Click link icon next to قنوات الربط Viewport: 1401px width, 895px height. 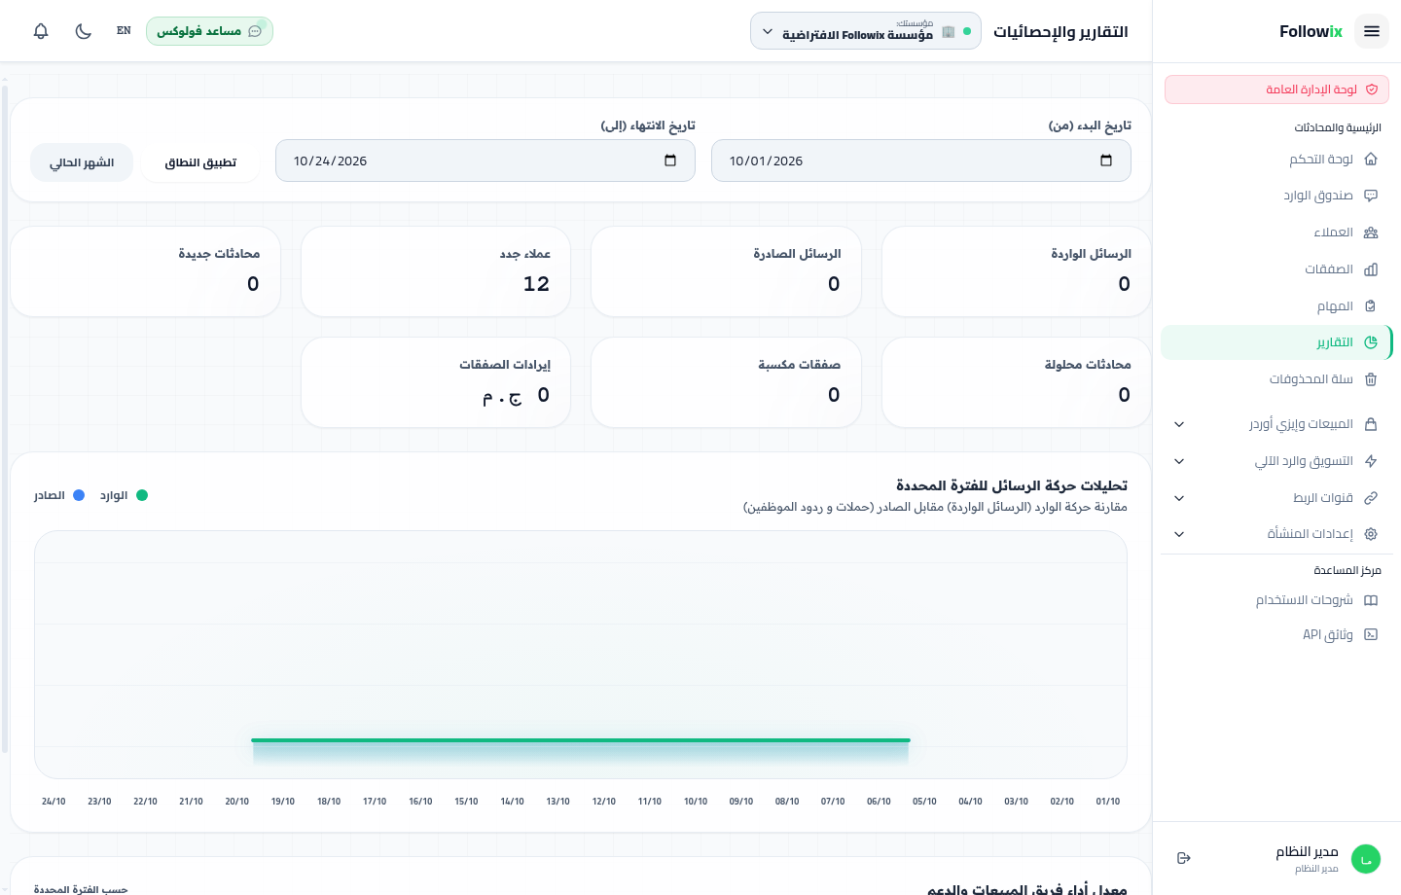click(x=1371, y=498)
